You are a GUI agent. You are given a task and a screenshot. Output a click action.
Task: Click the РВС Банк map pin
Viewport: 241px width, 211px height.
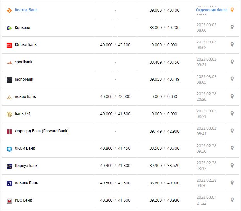pos(232,200)
